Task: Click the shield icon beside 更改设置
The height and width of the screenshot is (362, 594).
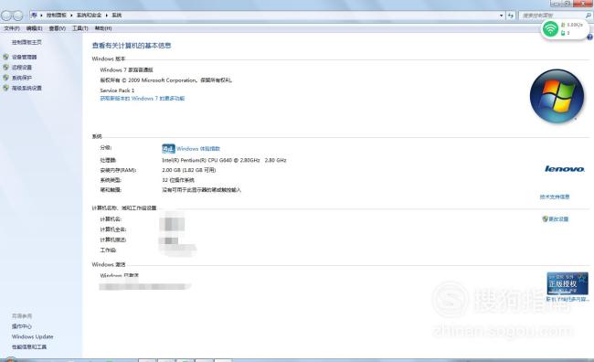Action: pyautogui.click(x=546, y=218)
